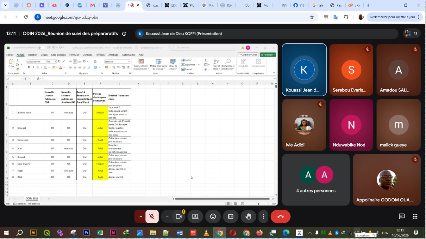Expand audio settings chevron beside microphone
426x239 pixels.
[141, 217]
